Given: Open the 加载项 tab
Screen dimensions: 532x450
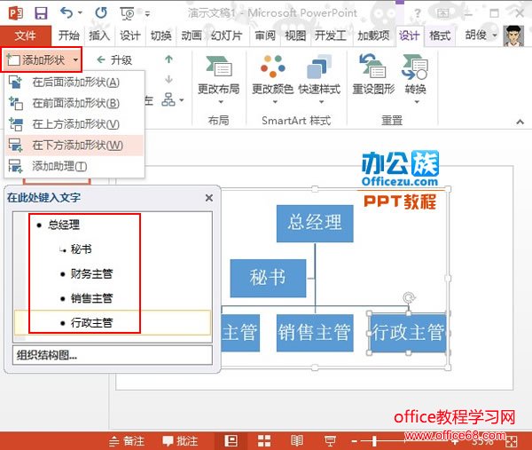Looking at the screenshot, I should [x=373, y=36].
